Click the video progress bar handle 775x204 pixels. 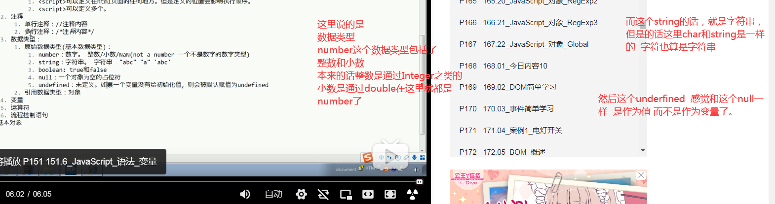(x=420, y=182)
